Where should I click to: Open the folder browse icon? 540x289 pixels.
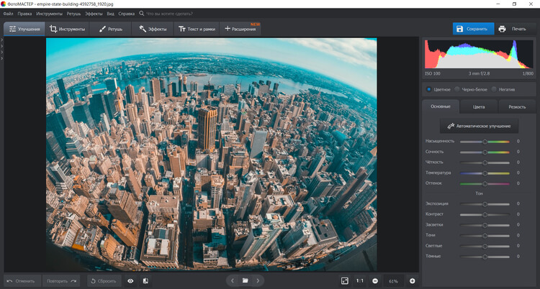pyautogui.click(x=245, y=280)
